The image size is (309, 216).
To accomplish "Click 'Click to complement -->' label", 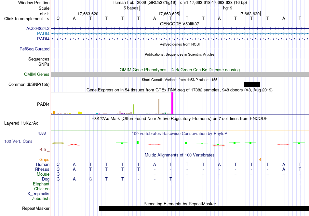I will click(x=27, y=19).
